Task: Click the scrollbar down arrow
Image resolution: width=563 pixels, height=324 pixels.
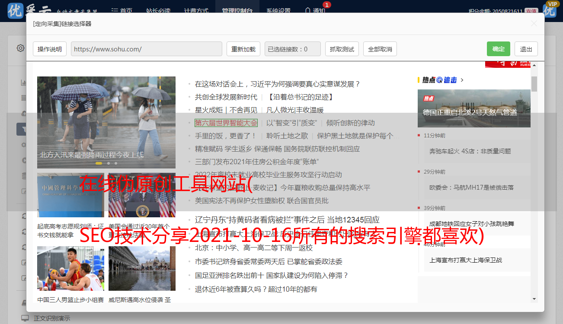Action: pyautogui.click(x=534, y=299)
